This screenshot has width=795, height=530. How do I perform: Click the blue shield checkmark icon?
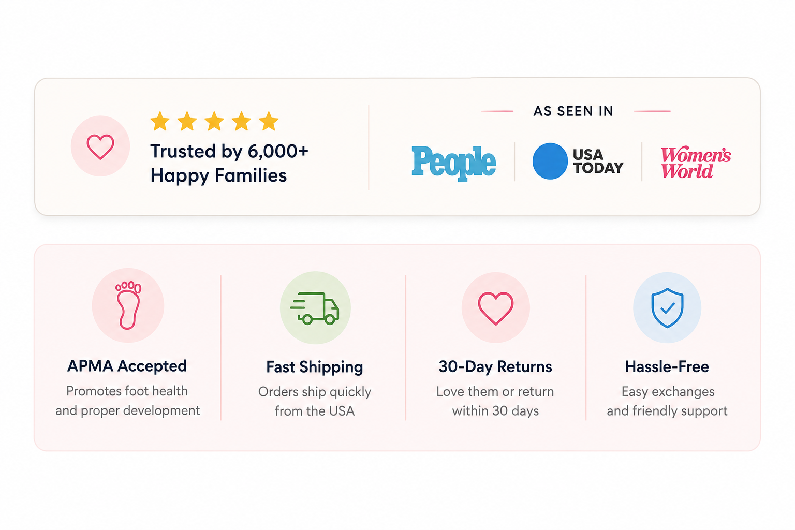tap(667, 308)
